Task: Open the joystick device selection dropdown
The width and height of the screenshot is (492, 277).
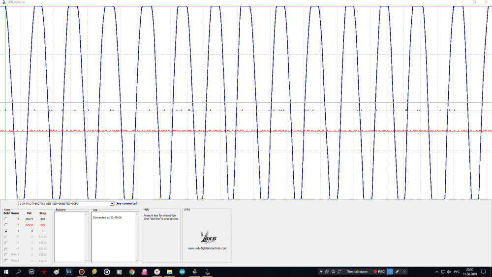Action: [112, 203]
